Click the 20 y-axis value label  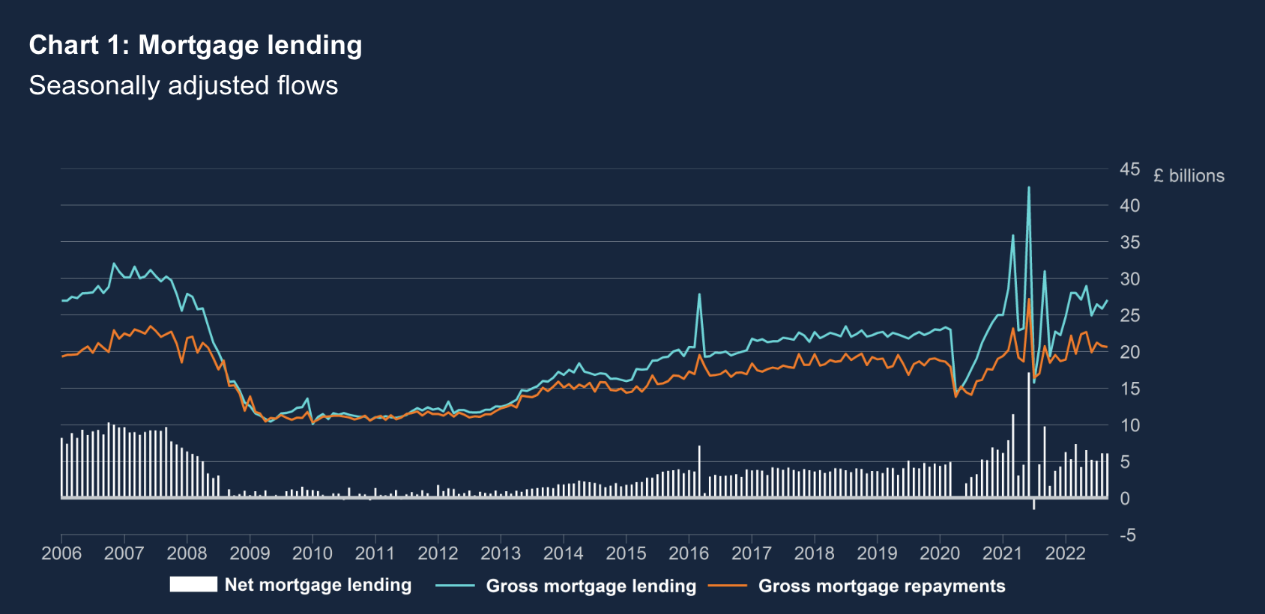click(x=1129, y=352)
